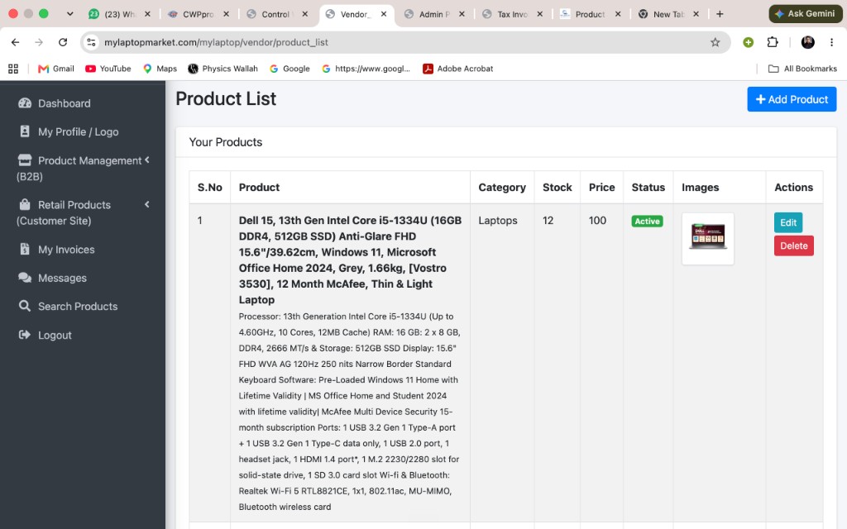Click the Dell 15 product title
This screenshot has height=529, width=847.
(x=350, y=260)
